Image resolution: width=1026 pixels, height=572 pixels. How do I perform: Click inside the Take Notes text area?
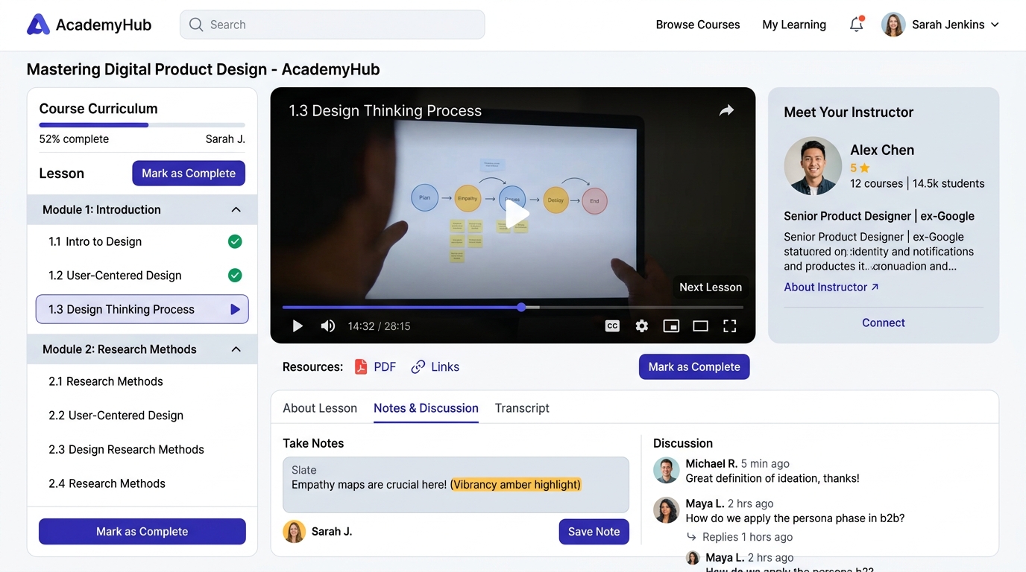pos(456,484)
